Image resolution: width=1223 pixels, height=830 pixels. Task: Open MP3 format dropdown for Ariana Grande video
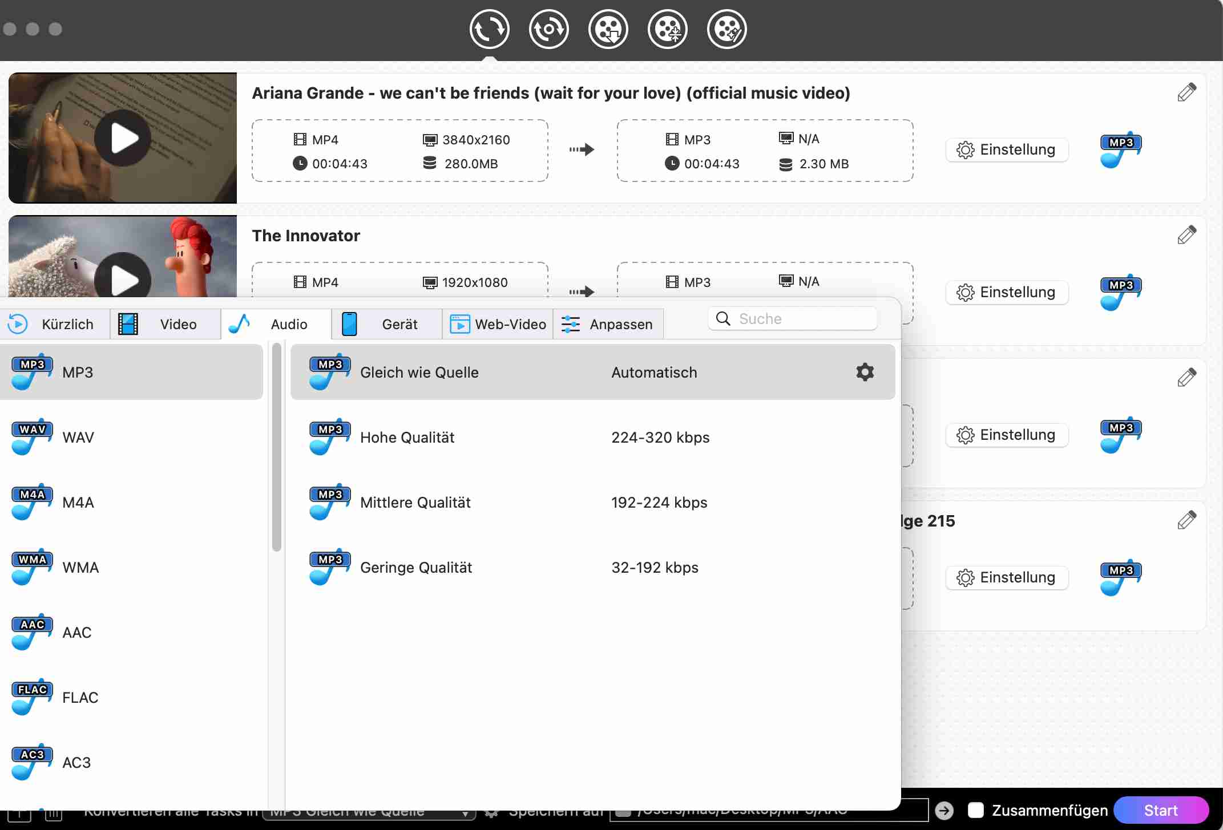click(1120, 149)
